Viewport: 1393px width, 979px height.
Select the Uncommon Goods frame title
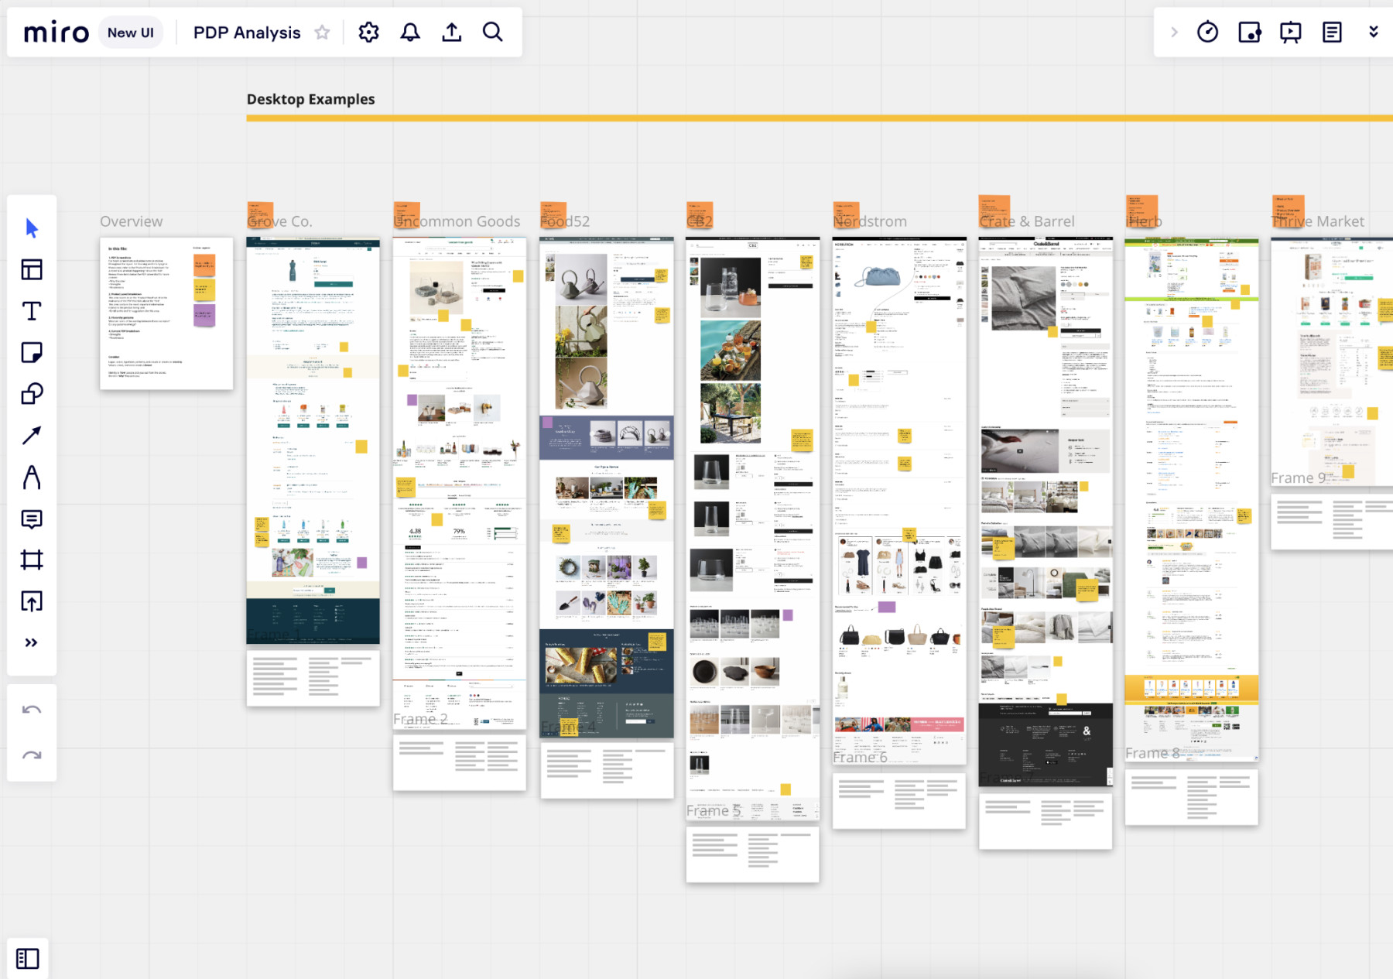(x=457, y=221)
